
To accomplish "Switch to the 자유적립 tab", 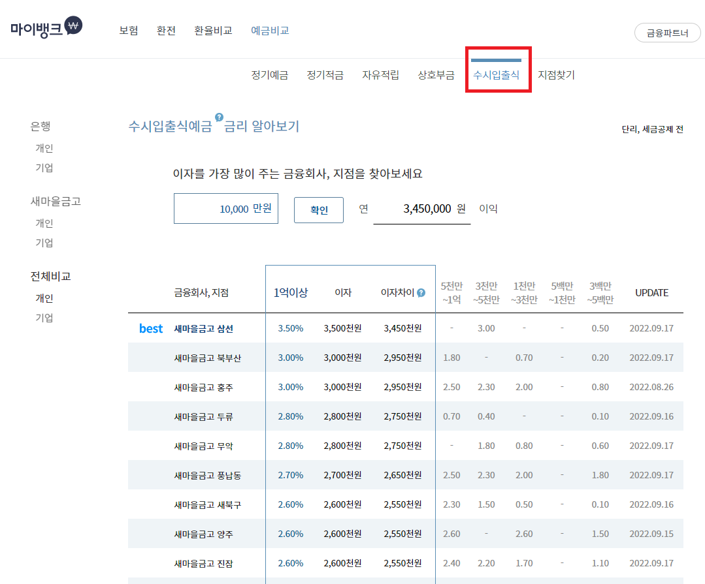I will coord(381,75).
